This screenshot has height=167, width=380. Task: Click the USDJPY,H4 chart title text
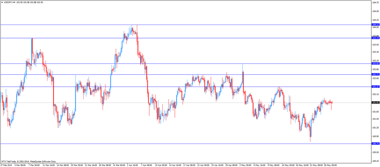tap(9, 2)
